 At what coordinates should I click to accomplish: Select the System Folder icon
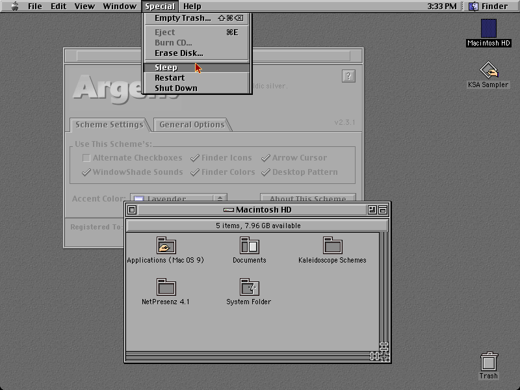(250, 287)
